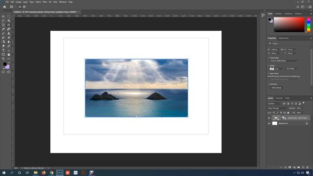The width and height of the screenshot is (313, 176).
Task: Select the Object Selection tool
Action: pyautogui.click(x=9, y=21)
